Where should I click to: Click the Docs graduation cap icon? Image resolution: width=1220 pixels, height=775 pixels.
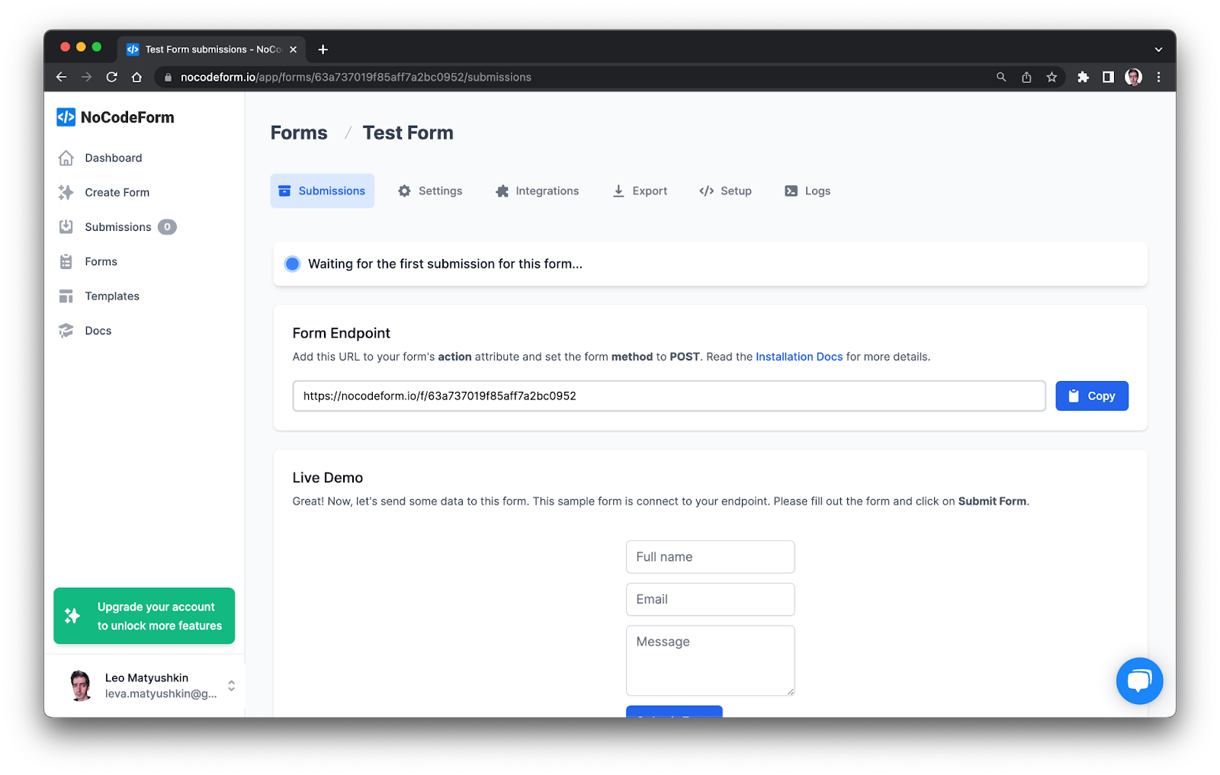pos(66,331)
